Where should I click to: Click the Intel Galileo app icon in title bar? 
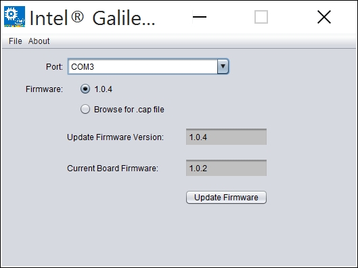click(x=15, y=16)
